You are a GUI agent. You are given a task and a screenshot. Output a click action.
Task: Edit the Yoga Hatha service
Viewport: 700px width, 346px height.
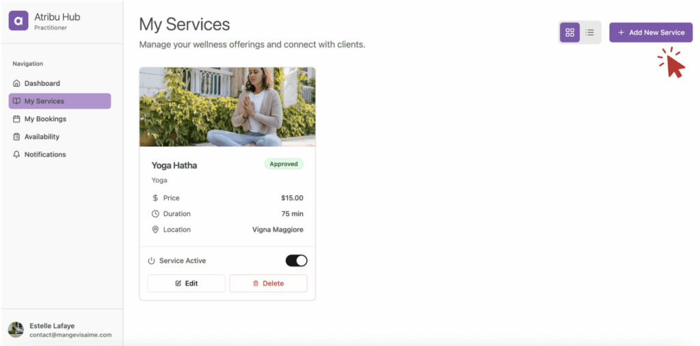187,284
